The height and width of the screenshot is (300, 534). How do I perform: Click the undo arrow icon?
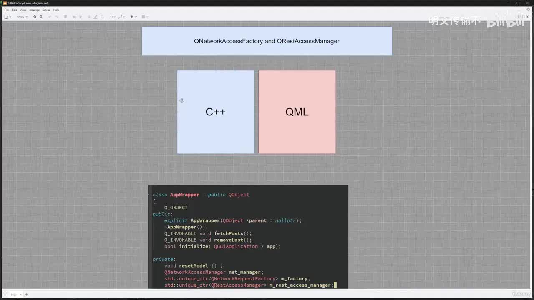pyautogui.click(x=50, y=17)
